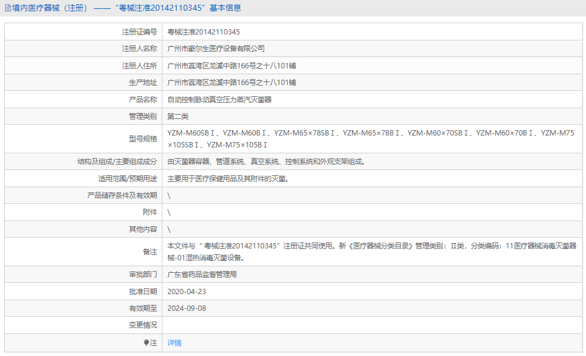Click the document icon before the page title

(x=8, y=8)
